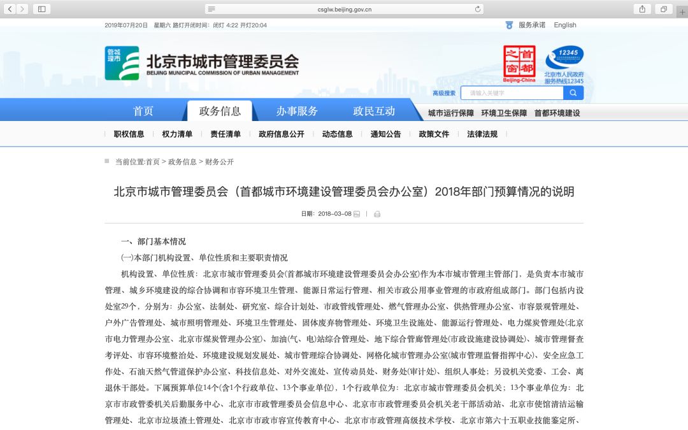Open the 办事服务 navigation tab
This screenshot has width=688, height=430.
[x=297, y=111]
